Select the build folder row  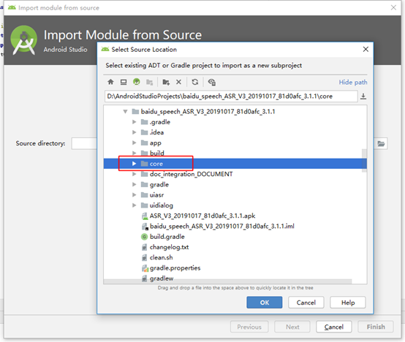pos(235,153)
